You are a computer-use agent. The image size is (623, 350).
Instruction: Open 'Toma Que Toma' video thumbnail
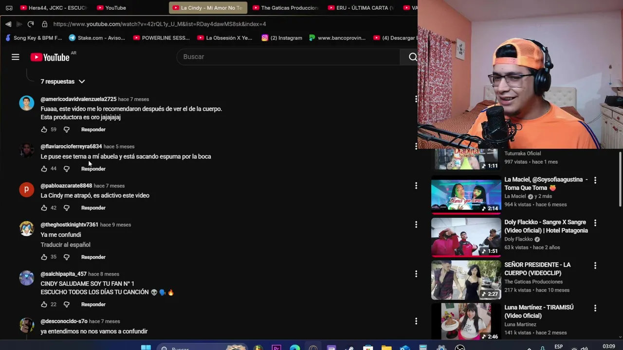(x=466, y=196)
